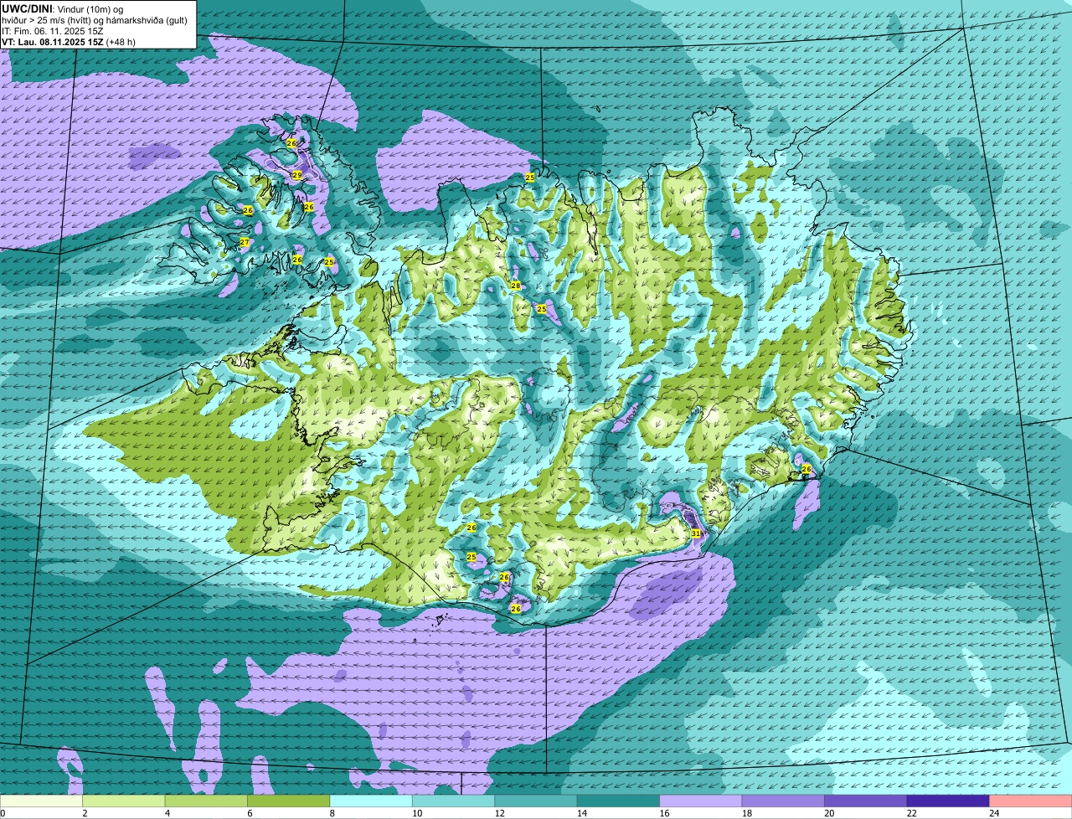The height and width of the screenshot is (819, 1072).
Task: Click the 6–8 m/s olive green legend swatch
Action: (x=290, y=801)
